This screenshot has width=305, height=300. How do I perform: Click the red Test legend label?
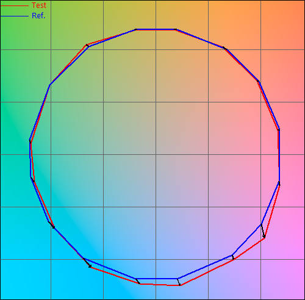[x=39, y=5]
